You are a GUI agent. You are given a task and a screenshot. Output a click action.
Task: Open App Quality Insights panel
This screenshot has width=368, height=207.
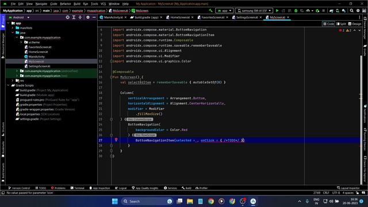pos(145,188)
